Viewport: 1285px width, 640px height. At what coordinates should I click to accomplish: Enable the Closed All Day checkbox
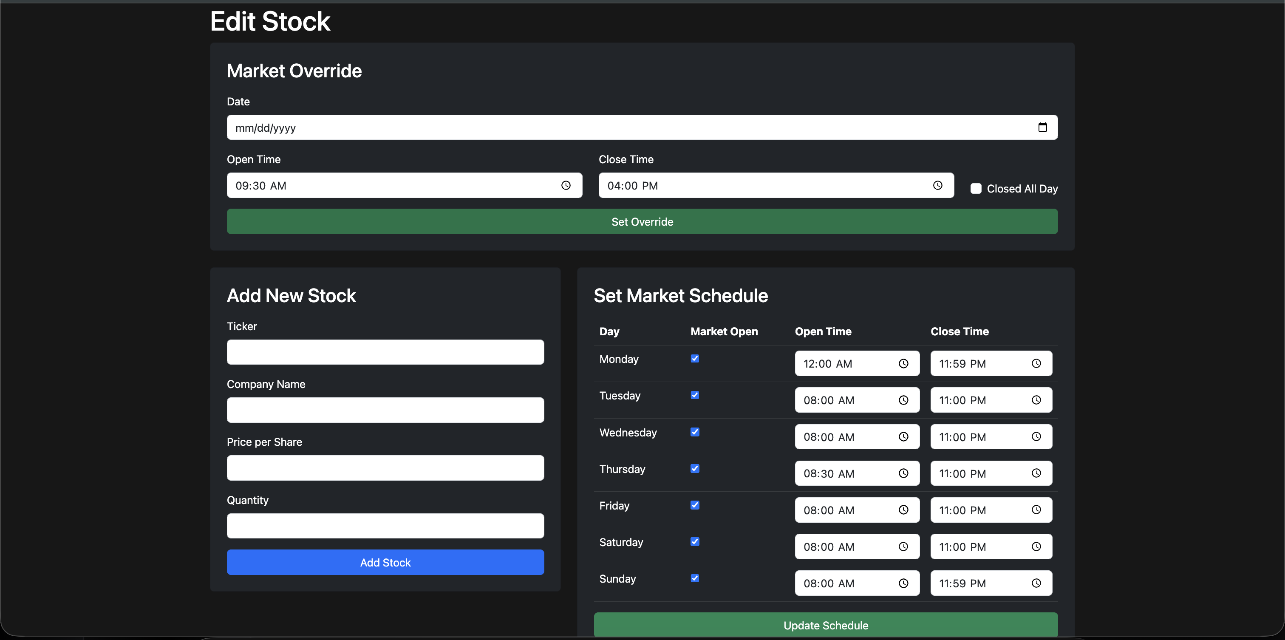tap(976, 188)
